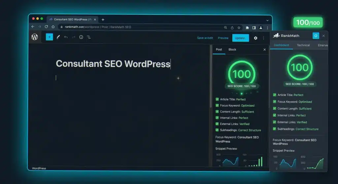Screen dimensions: 338x184
Task: Select the pencil edit tool
Action: pyautogui.click(x=58, y=37)
